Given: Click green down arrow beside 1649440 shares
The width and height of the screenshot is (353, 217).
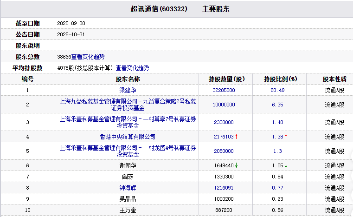Looking at the screenshot, I should click(236, 165).
